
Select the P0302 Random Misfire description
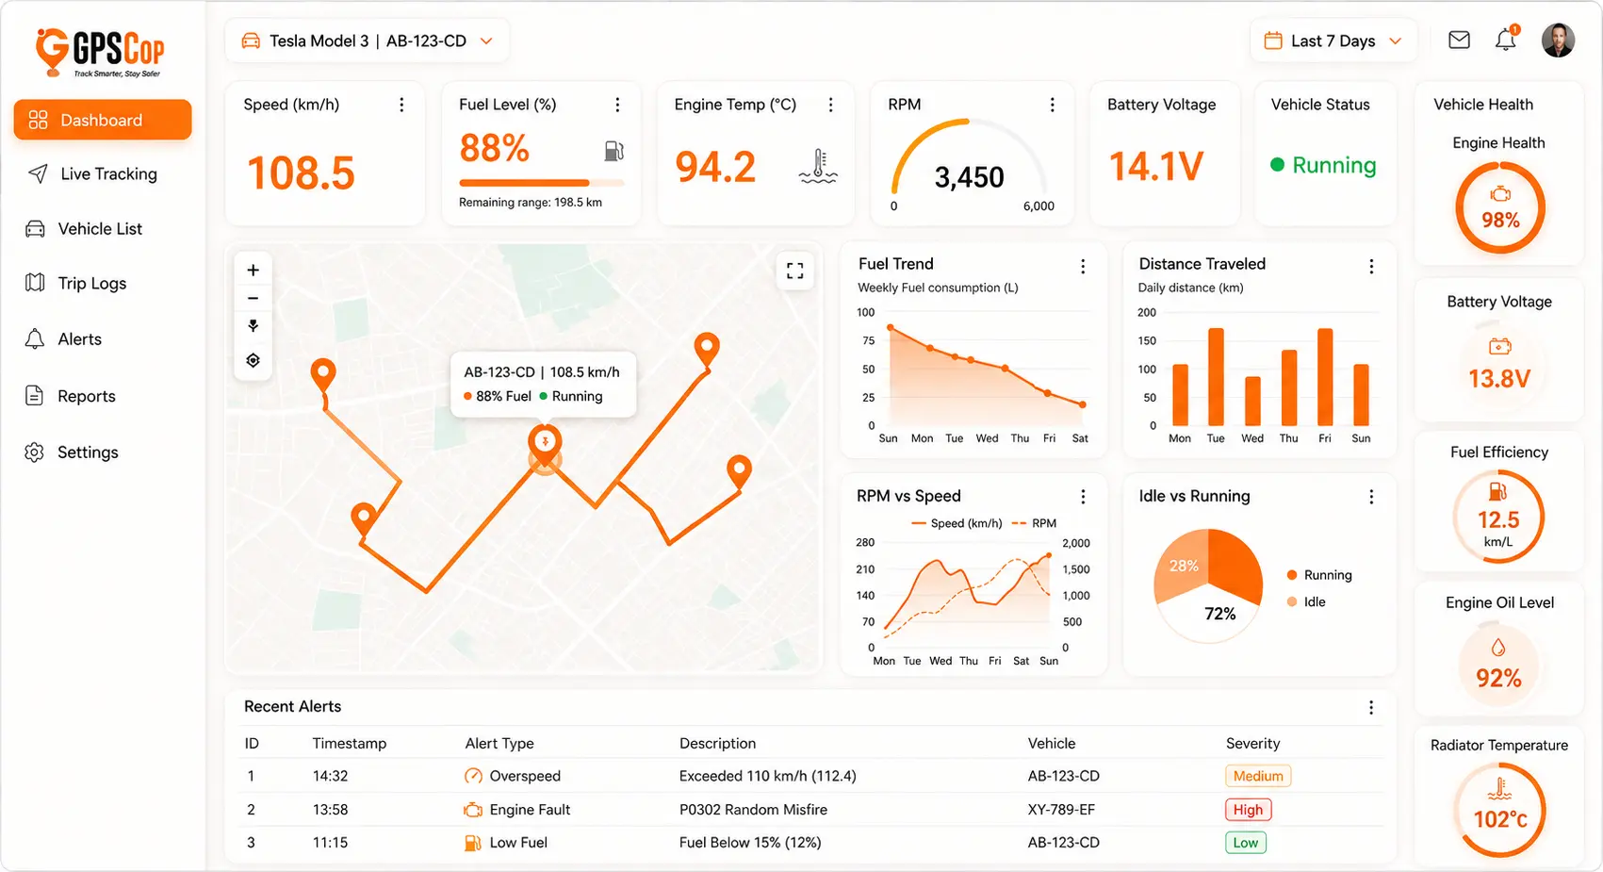[753, 809]
